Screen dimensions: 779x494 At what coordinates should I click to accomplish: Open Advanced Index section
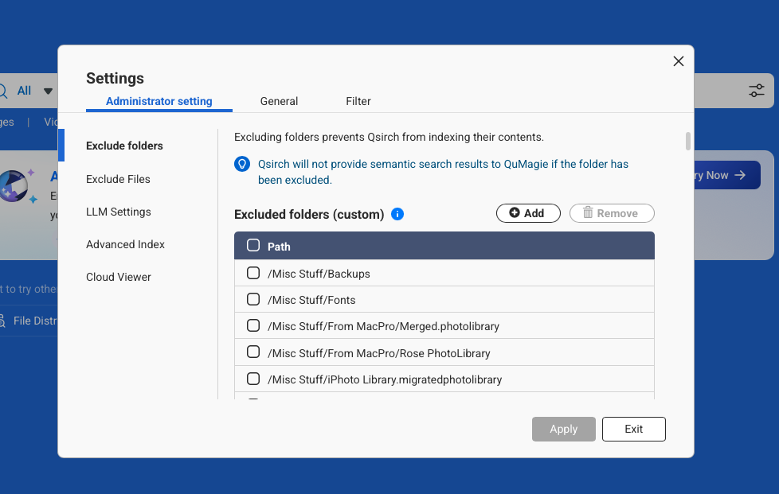[x=125, y=244]
